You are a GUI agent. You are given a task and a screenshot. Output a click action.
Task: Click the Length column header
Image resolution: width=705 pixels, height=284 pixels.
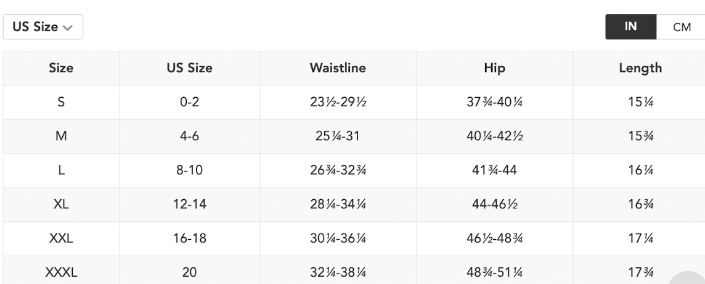coord(640,68)
